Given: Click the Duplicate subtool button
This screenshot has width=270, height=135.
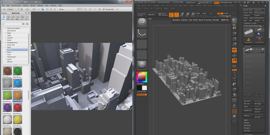Looking at the screenshot, I should pos(248,110).
